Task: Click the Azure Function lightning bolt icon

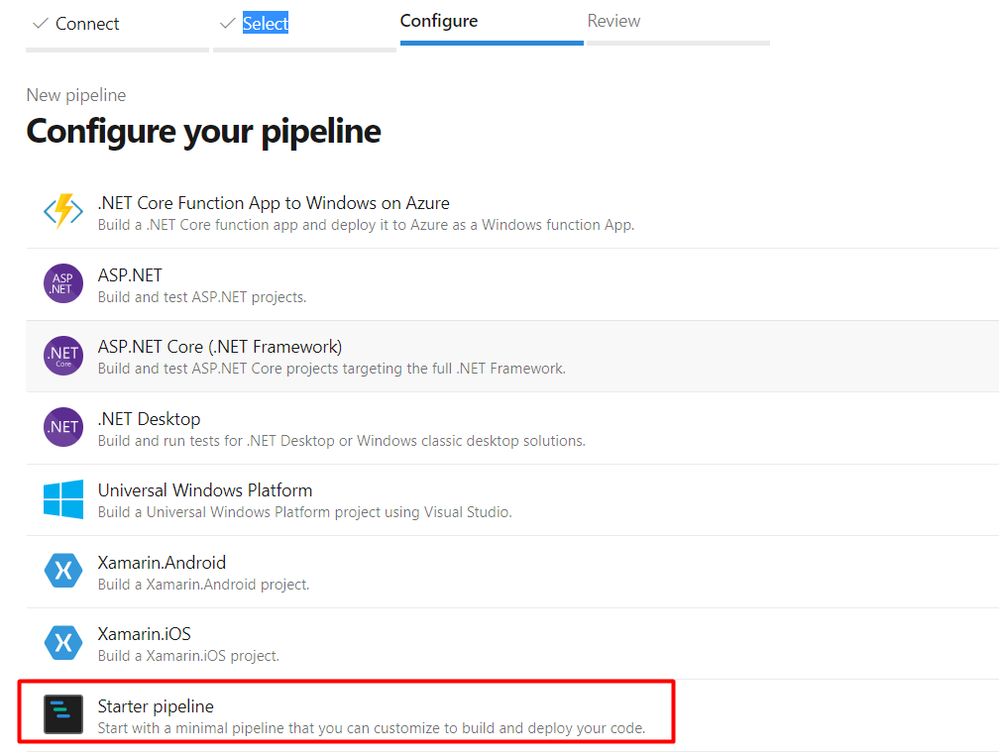Action: click(63, 211)
